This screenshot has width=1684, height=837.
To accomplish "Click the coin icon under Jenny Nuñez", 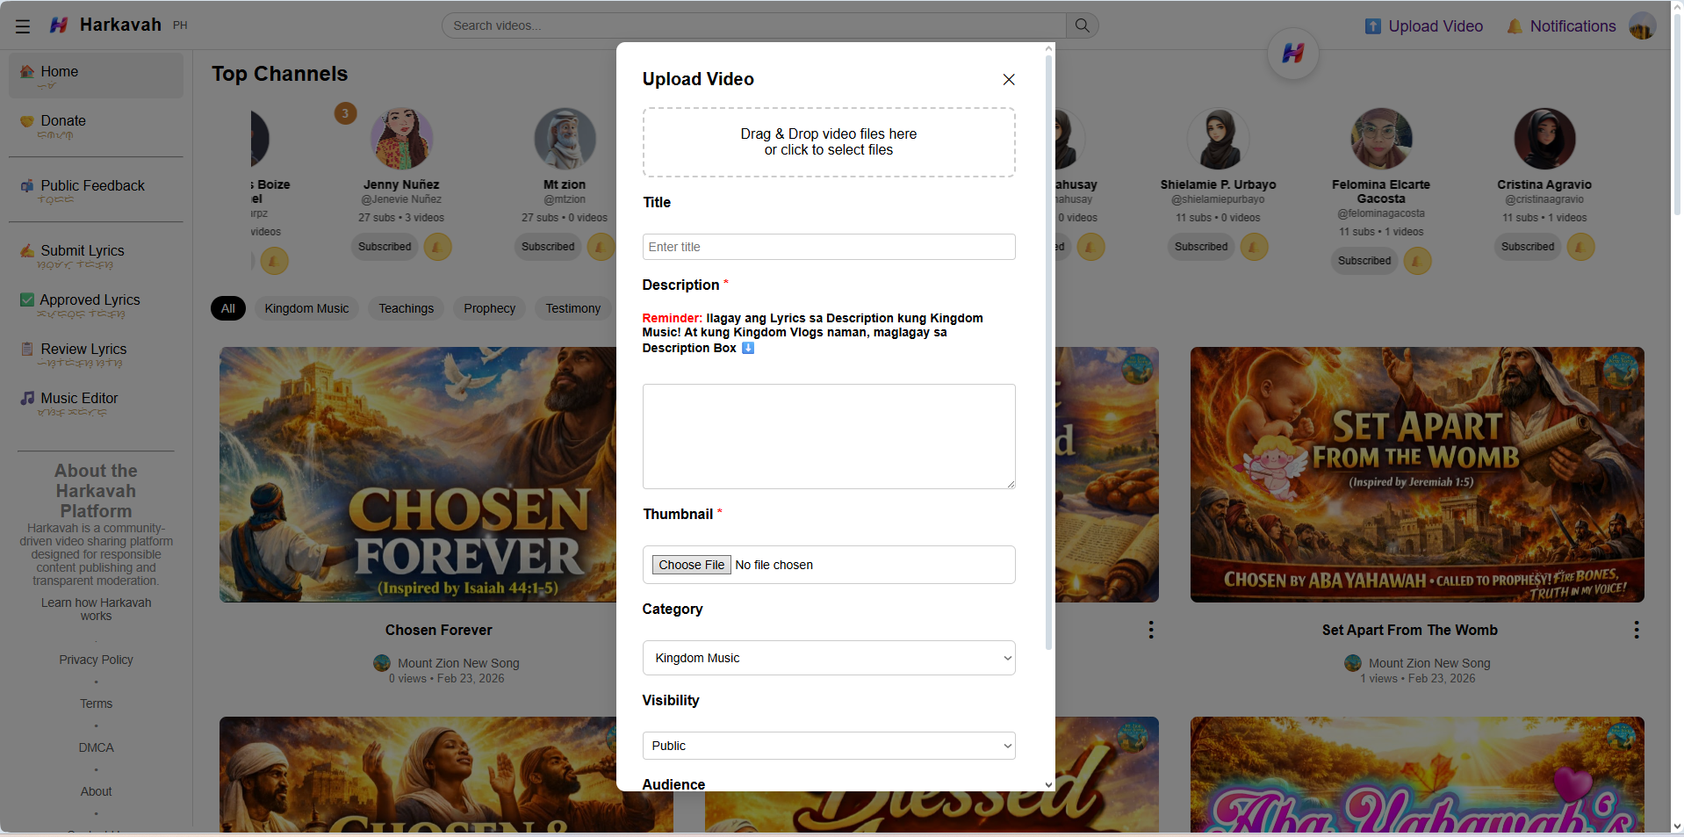I will 438,247.
